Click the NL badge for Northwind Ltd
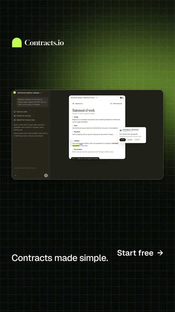The image size is (175, 312). point(111,104)
